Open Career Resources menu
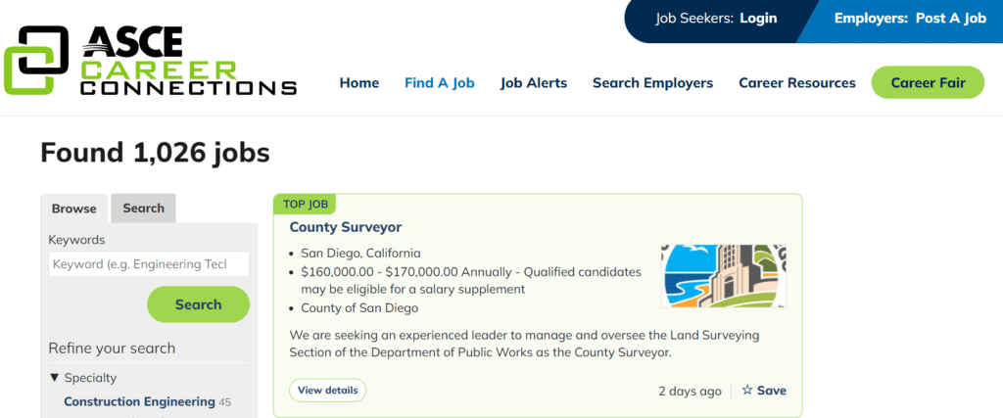This screenshot has height=418, width=1003. [x=797, y=83]
